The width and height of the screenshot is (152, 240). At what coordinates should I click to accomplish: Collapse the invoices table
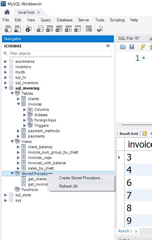(18, 104)
